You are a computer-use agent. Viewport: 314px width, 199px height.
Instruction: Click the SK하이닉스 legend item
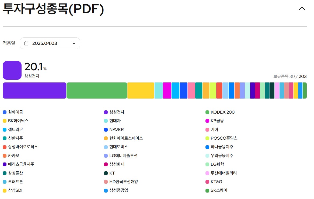[x=16, y=121]
